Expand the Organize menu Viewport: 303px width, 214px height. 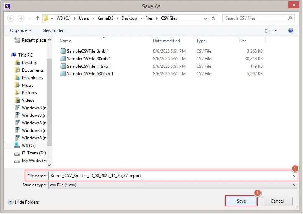[21, 30]
